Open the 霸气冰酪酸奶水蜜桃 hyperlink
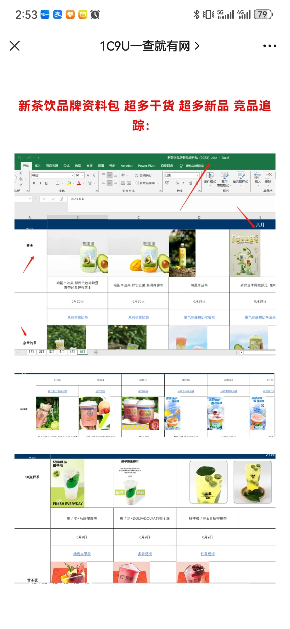 (x=199, y=317)
